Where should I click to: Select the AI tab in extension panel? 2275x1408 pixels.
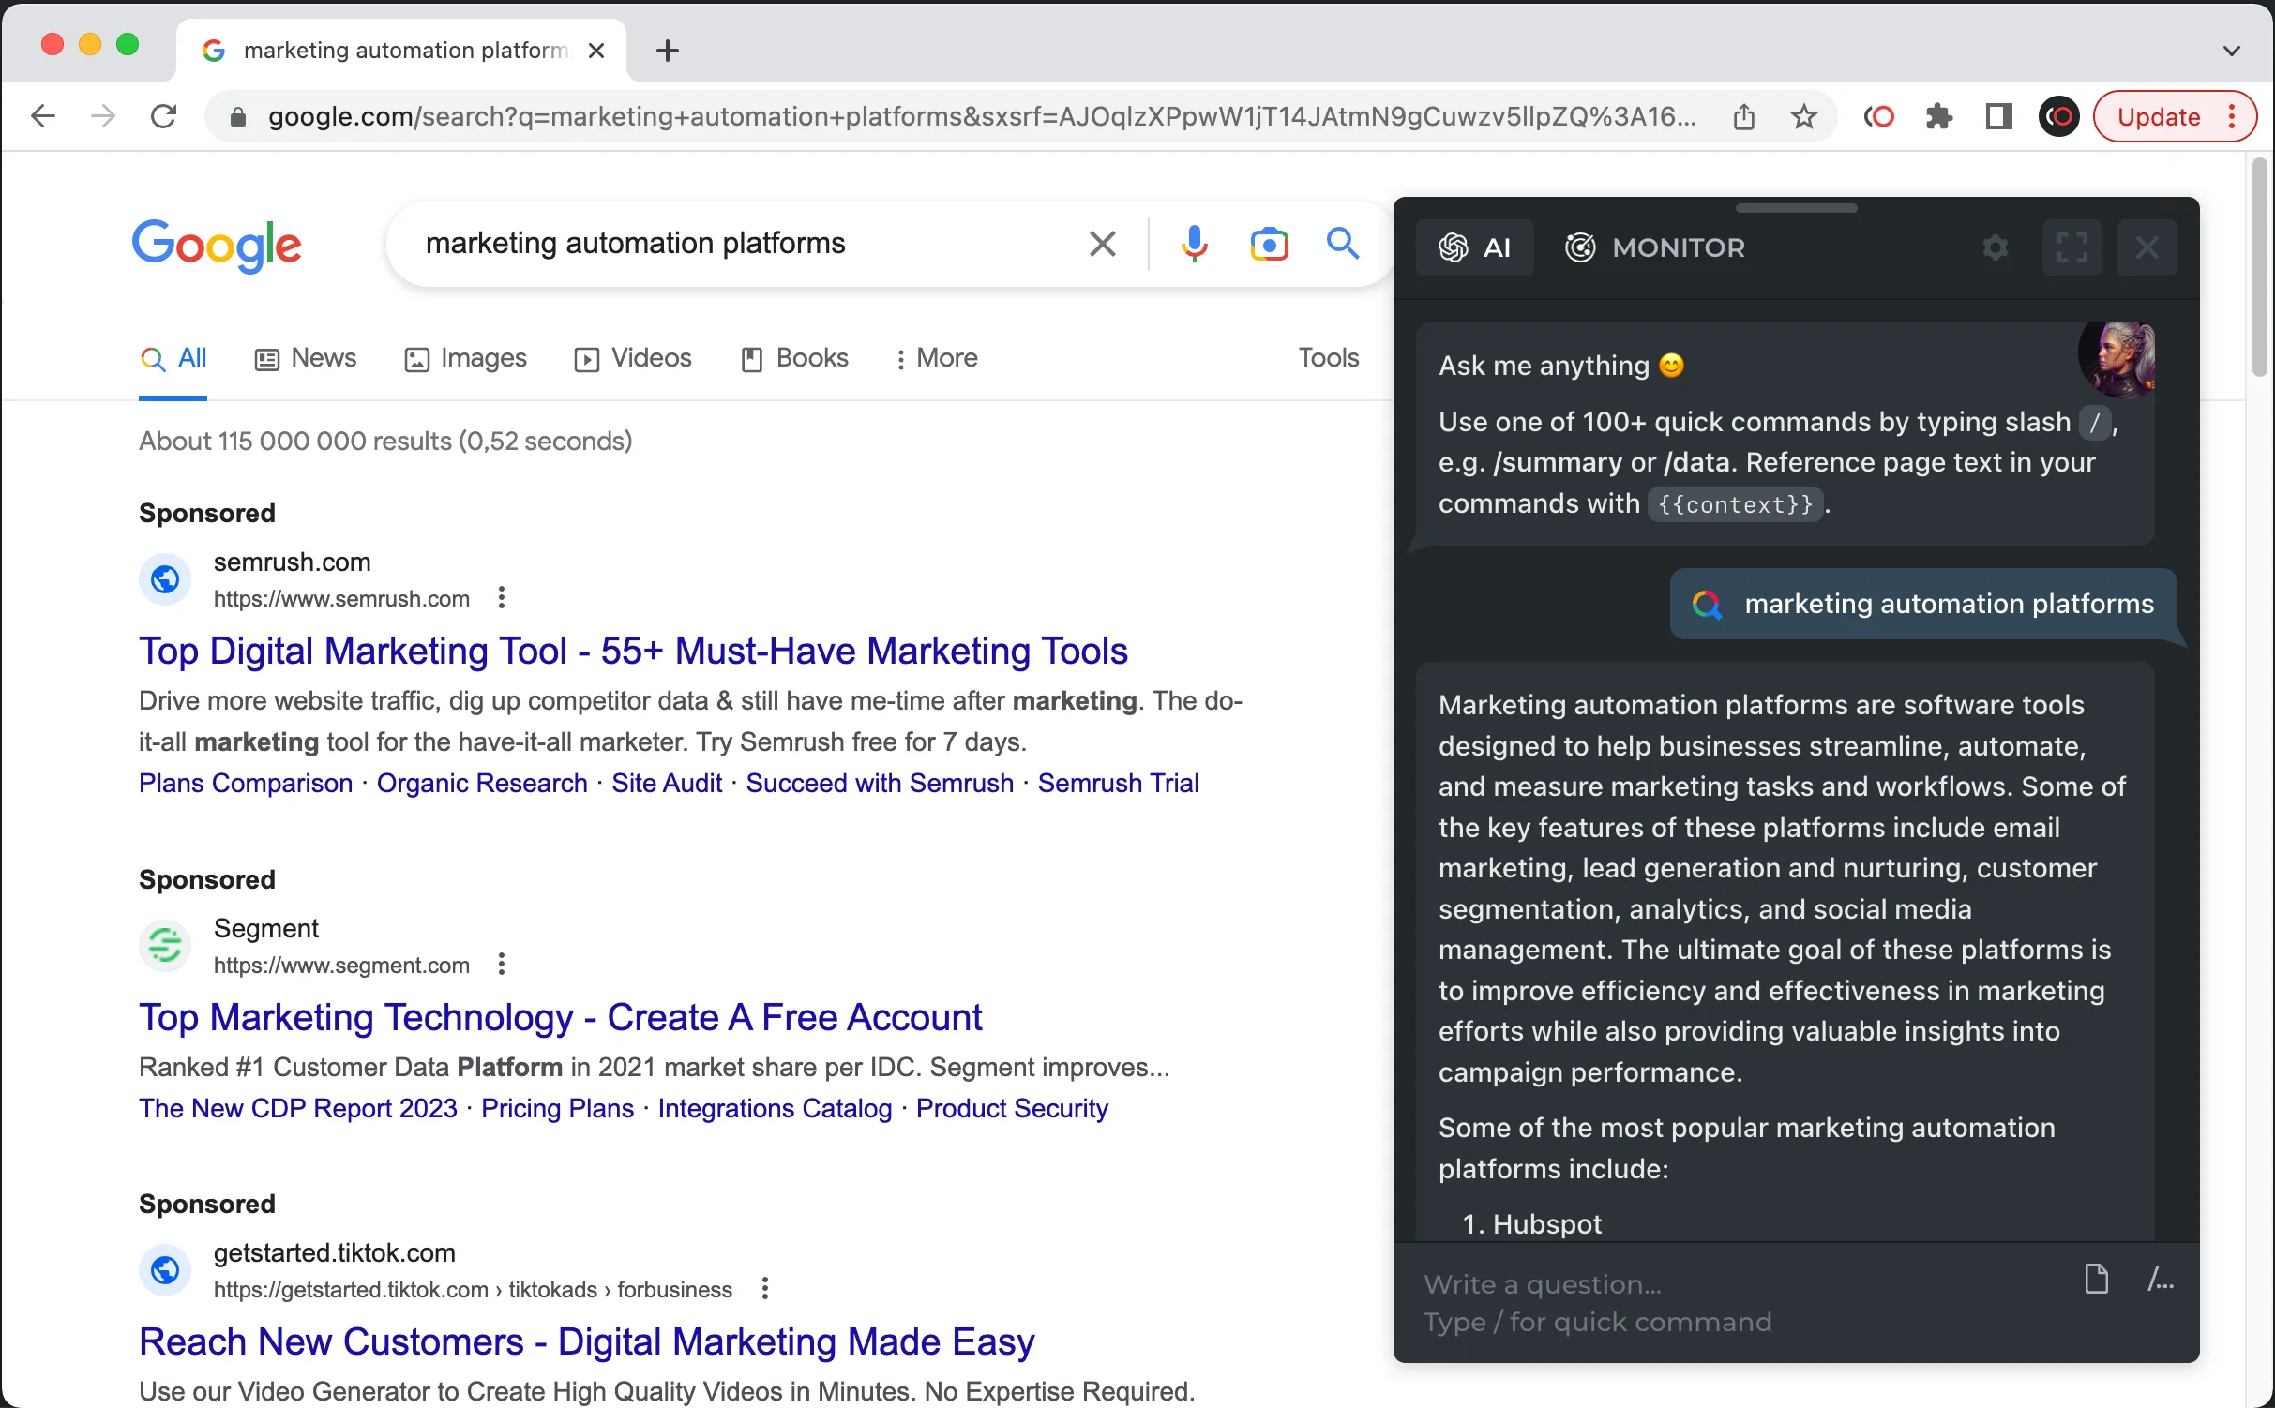(x=1475, y=247)
